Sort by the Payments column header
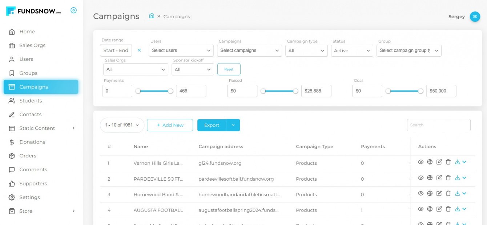 (373, 146)
